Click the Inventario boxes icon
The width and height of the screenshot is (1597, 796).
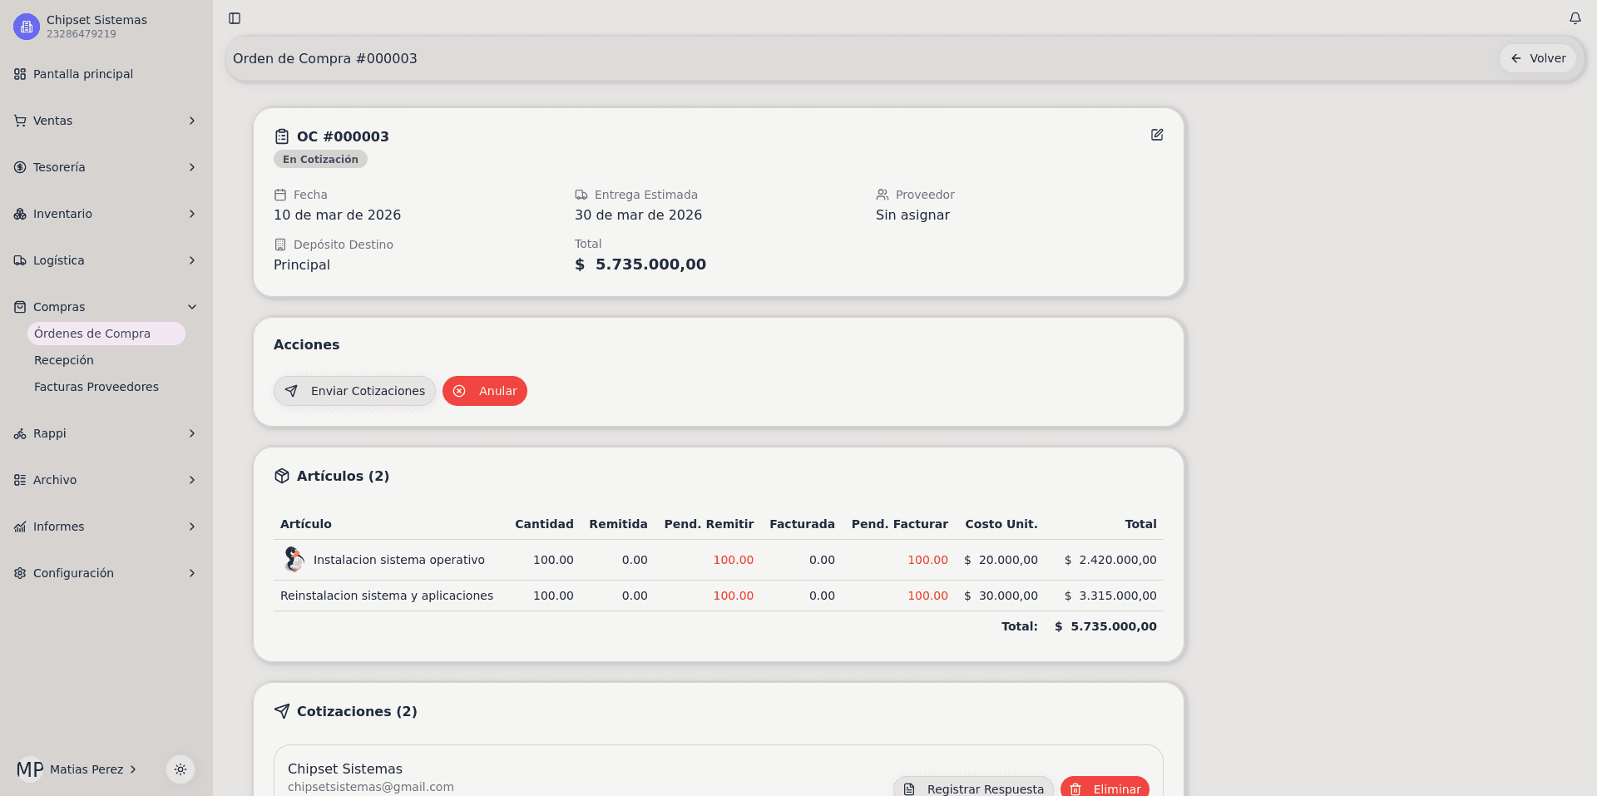(20, 214)
